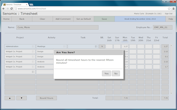The width and height of the screenshot is (177, 110).
Task: Open project list icon in first Widget Co. row
Action: (33, 51)
